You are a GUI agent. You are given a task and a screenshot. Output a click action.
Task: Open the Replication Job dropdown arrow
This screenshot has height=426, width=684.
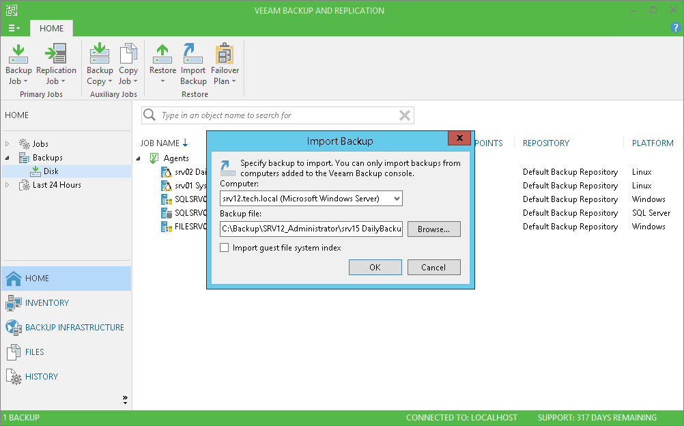(63, 81)
